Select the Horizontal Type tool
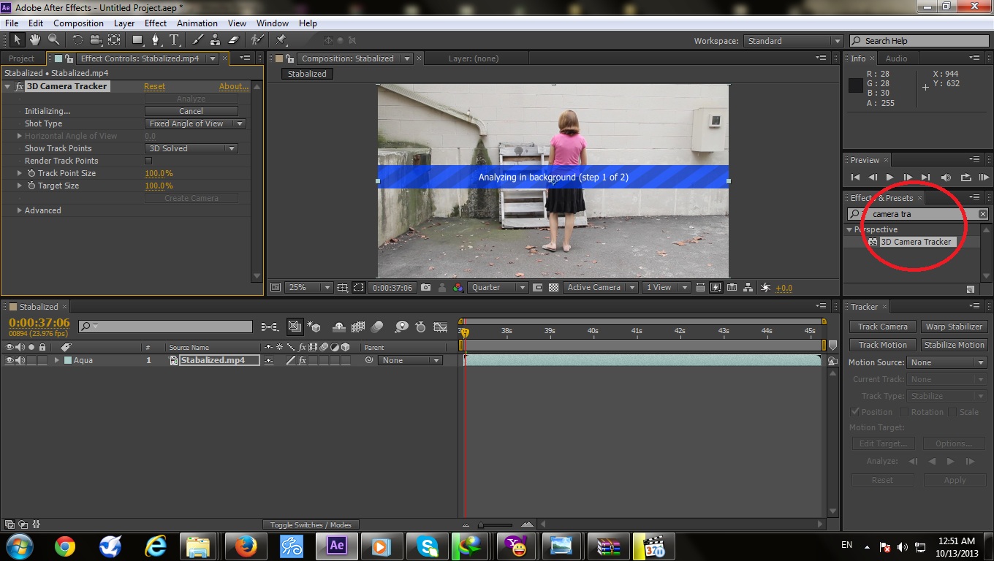 [x=175, y=40]
